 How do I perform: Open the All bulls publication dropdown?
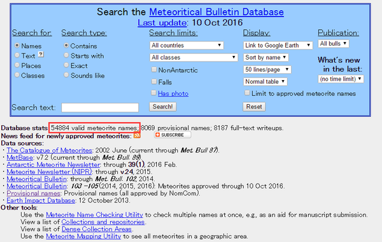pyautogui.click(x=334, y=44)
